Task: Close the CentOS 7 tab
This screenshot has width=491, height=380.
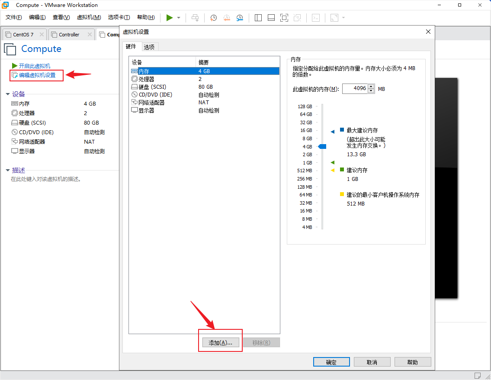Action: [x=42, y=35]
